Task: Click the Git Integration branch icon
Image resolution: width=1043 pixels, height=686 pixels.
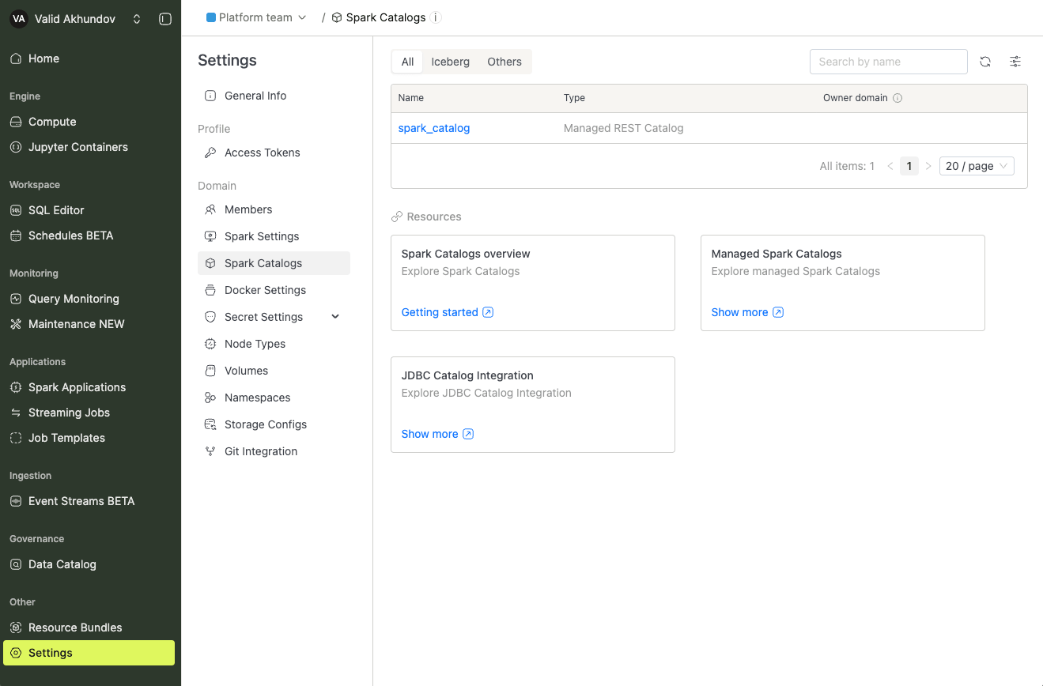Action: tap(210, 451)
